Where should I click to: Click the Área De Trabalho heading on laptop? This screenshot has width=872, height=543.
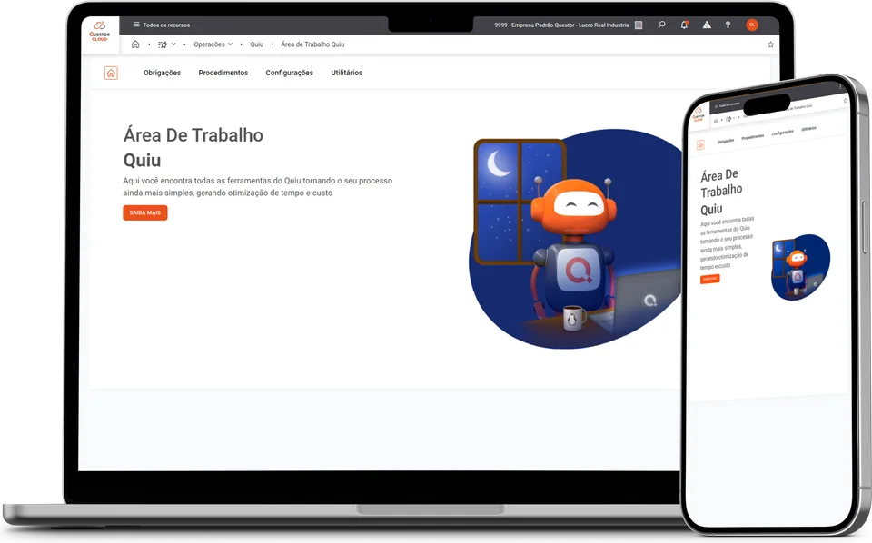click(x=193, y=135)
